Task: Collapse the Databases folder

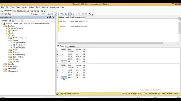Action: click(4, 26)
